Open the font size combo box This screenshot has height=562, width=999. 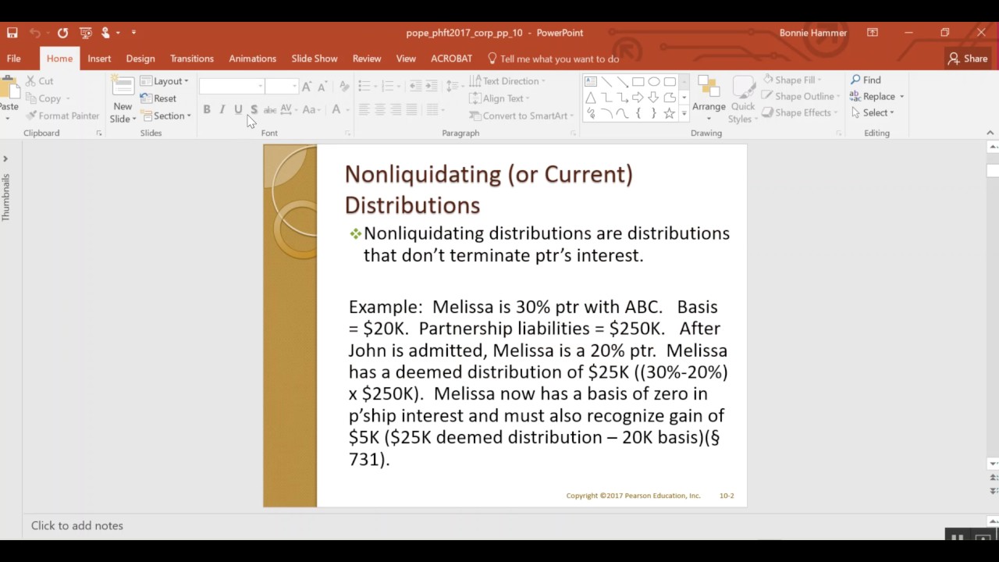pos(282,87)
